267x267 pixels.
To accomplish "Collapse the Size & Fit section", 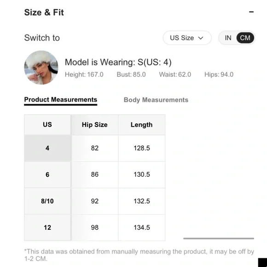I will point(251,12).
